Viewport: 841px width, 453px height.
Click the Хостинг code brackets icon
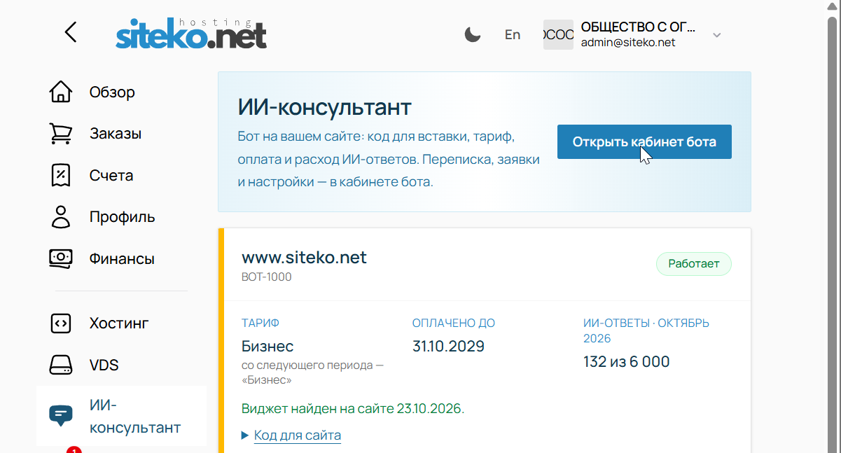[x=61, y=323]
